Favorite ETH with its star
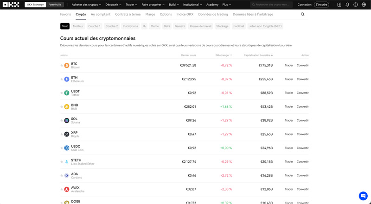This screenshot has width=371, height=204. click(x=62, y=79)
